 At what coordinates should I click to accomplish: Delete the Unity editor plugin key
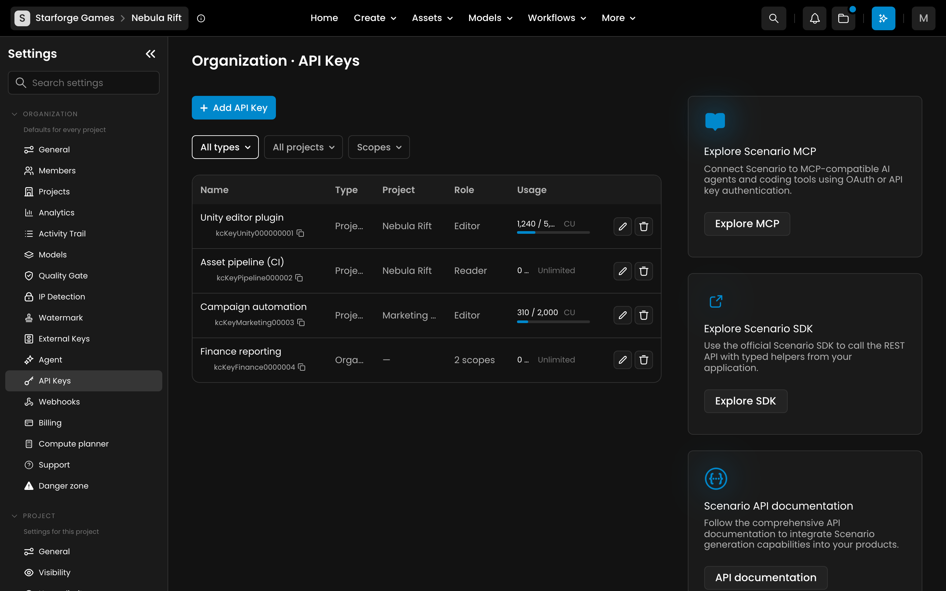tap(644, 226)
